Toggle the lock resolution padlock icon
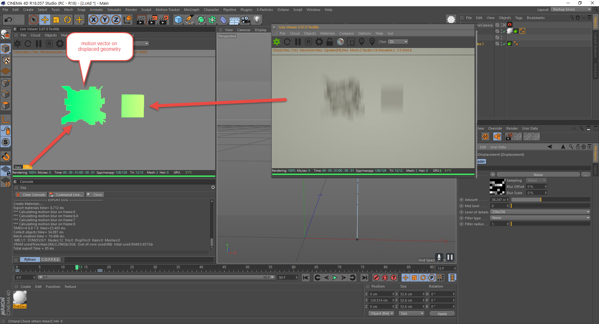The height and width of the screenshot is (324, 599). tap(330, 42)
